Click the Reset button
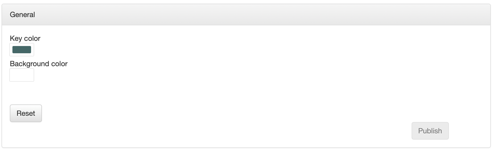Image resolution: width=496 pixels, height=152 pixels. (26, 113)
